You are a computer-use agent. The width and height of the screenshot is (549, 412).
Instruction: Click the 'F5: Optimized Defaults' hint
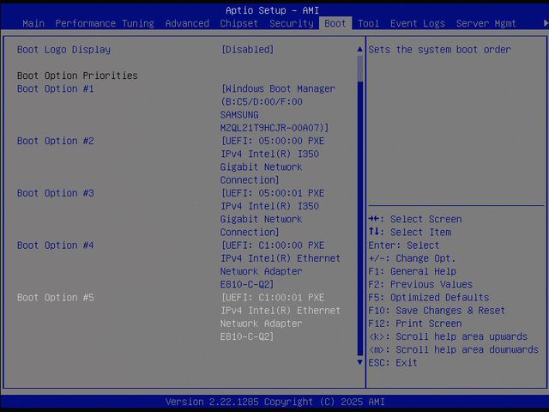pyautogui.click(x=429, y=298)
